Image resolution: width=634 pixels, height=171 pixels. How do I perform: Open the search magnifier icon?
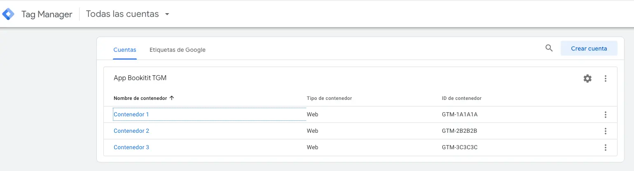(x=549, y=48)
